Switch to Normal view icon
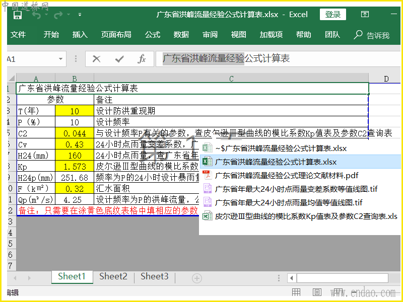The image size is (403, 302). (x=296, y=292)
